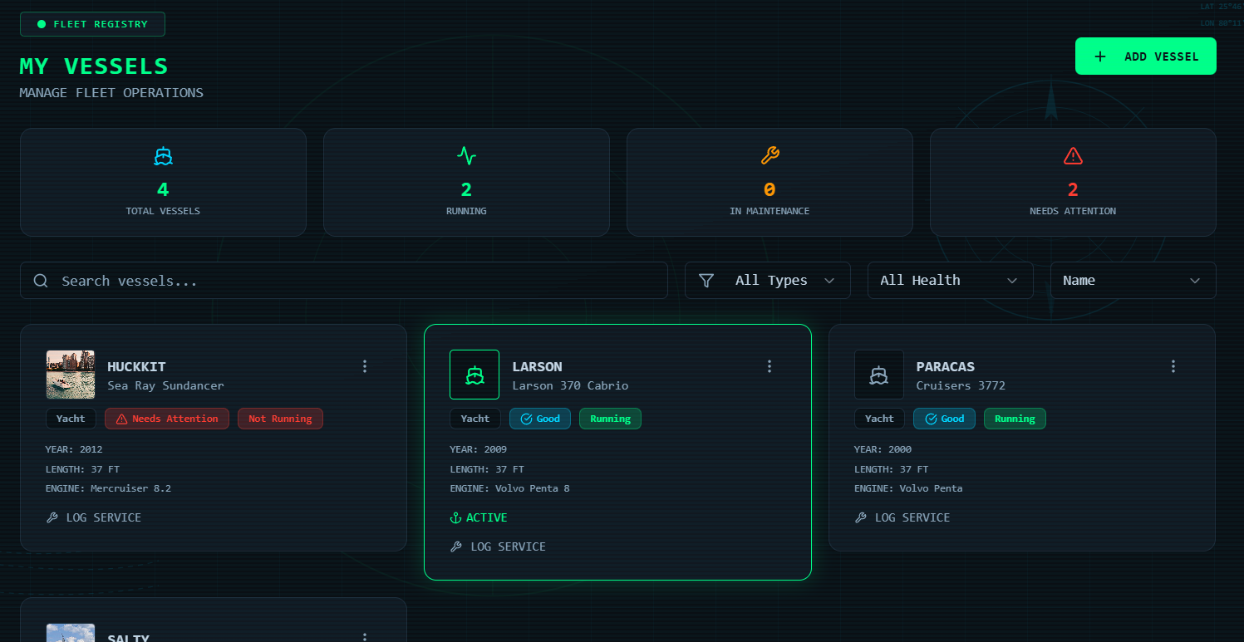
Task: Select the Total Vessels stat card
Action: 163,182
